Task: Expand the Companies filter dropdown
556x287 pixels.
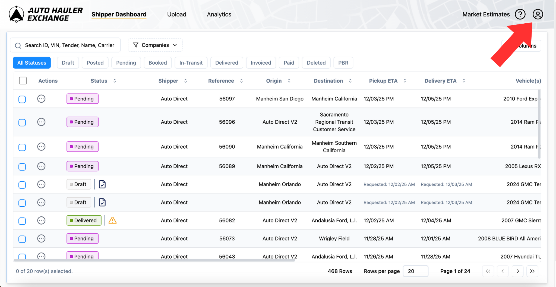Action: point(155,45)
